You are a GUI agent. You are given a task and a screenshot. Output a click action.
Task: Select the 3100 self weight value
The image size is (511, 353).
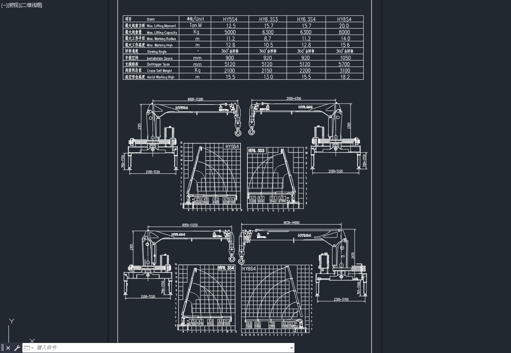pos(345,71)
